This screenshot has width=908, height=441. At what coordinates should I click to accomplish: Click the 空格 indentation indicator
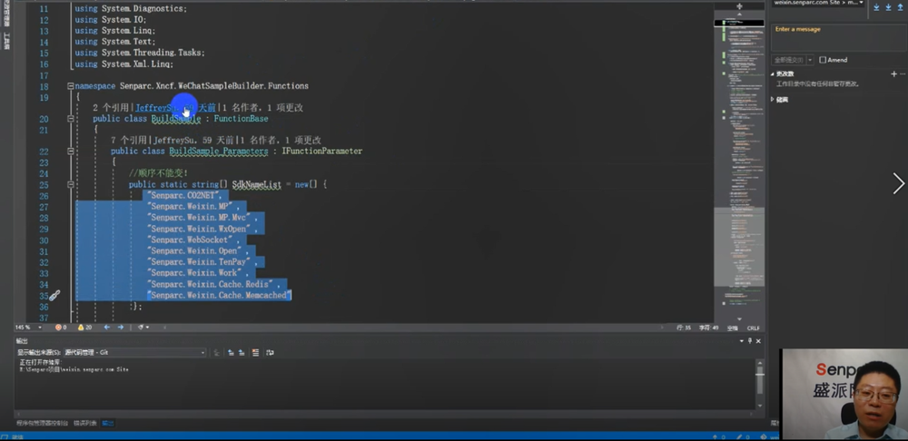[x=733, y=328]
